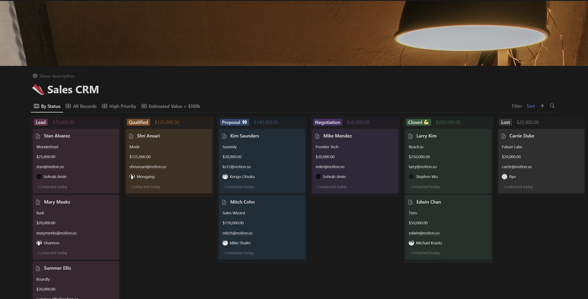The image size is (588, 299).
Task: Click Michael Krantz avatar icon
Action: [x=411, y=243]
